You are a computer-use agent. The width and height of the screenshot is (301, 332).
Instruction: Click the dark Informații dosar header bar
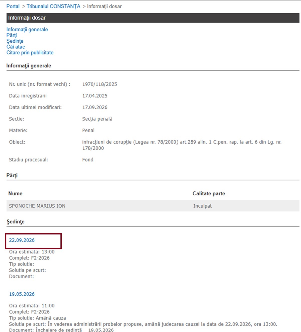tap(153, 18)
